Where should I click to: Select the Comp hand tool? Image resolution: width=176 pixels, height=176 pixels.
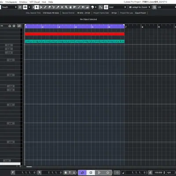coord(70,7)
